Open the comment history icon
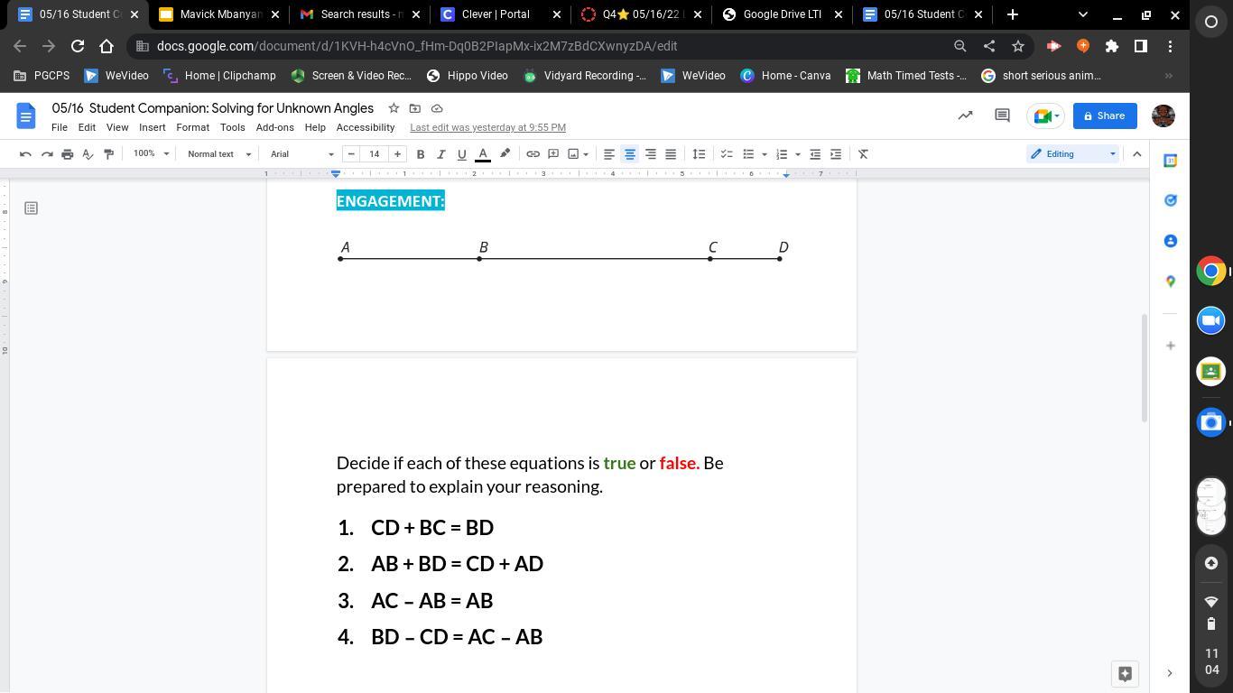This screenshot has height=693, width=1233. (1001, 115)
